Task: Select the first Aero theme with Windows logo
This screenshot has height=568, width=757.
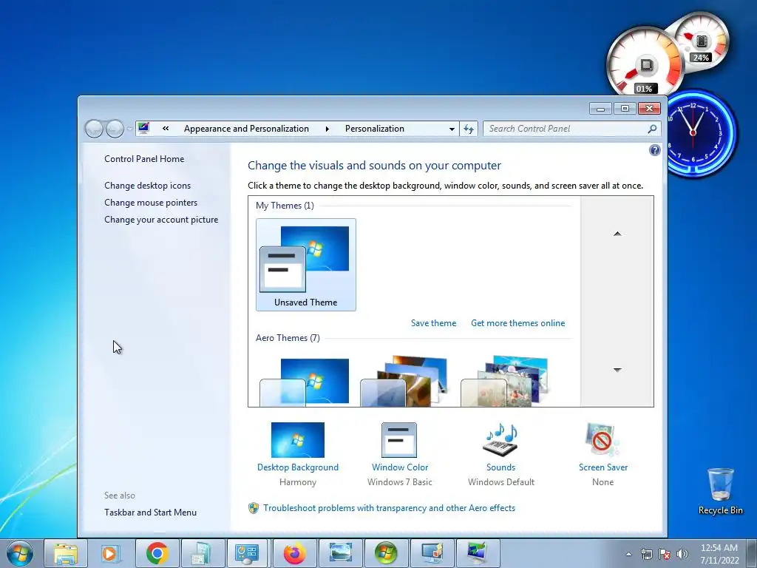Action: [305, 382]
